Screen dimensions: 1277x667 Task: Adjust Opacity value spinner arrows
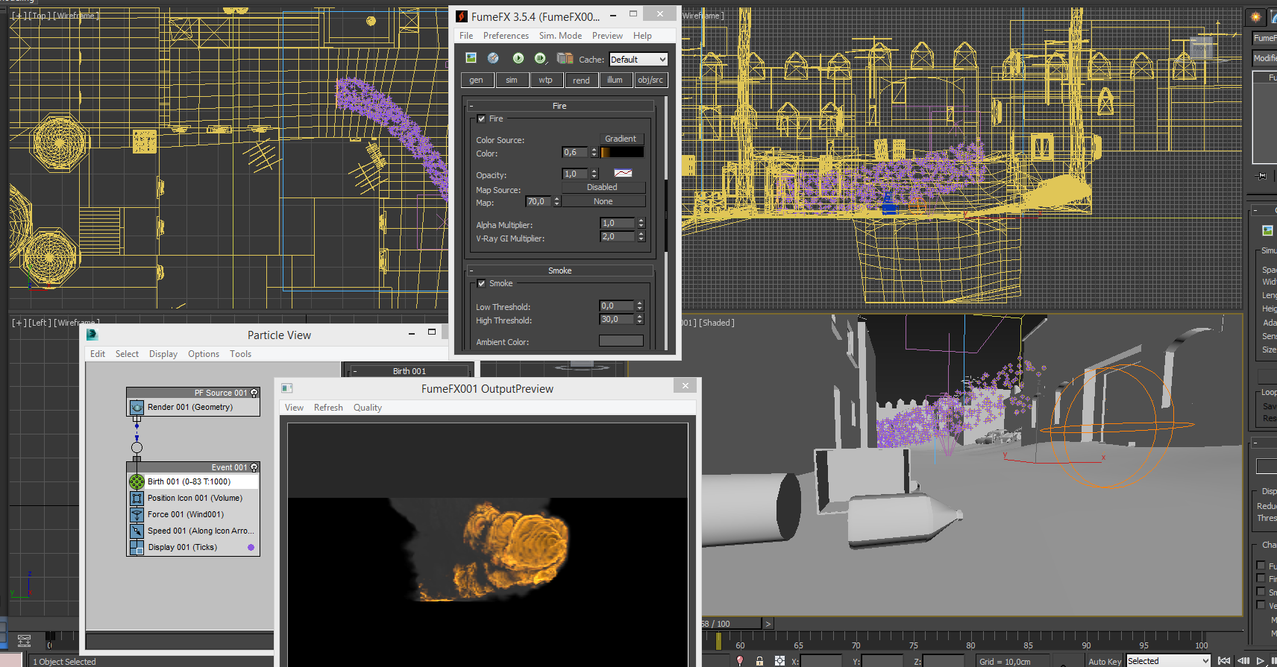tap(594, 174)
